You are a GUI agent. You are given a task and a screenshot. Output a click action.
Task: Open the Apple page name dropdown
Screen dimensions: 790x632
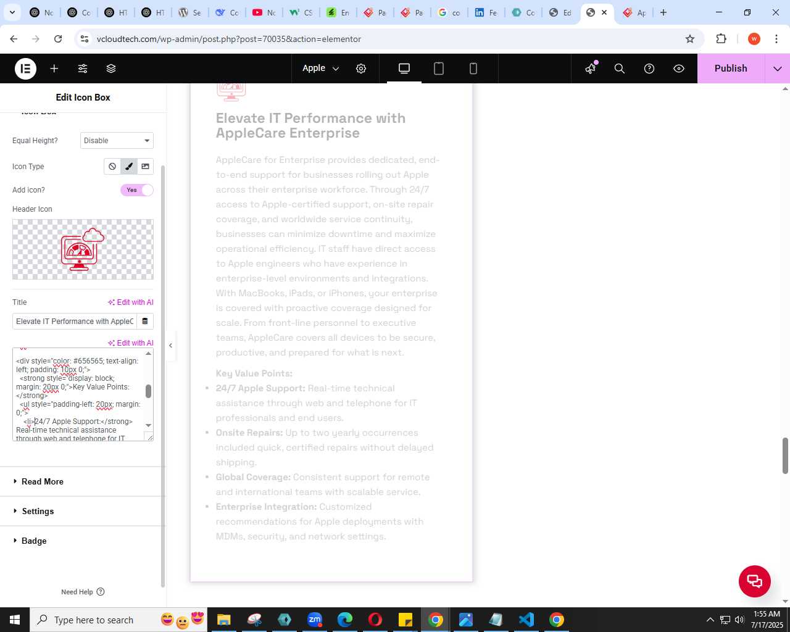point(320,69)
